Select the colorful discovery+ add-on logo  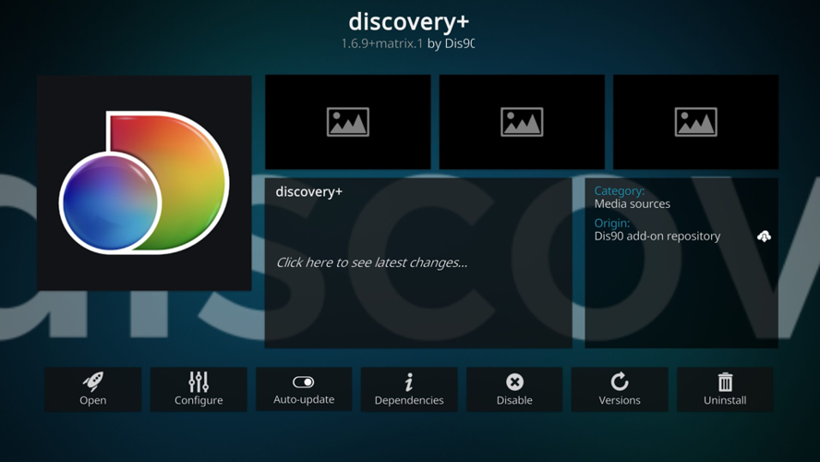pos(144,182)
